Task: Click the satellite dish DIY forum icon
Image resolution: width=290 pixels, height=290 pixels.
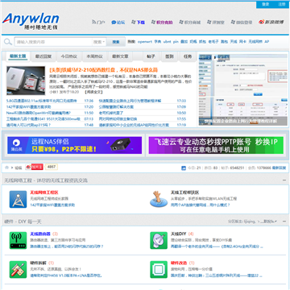Action: (159, 240)
